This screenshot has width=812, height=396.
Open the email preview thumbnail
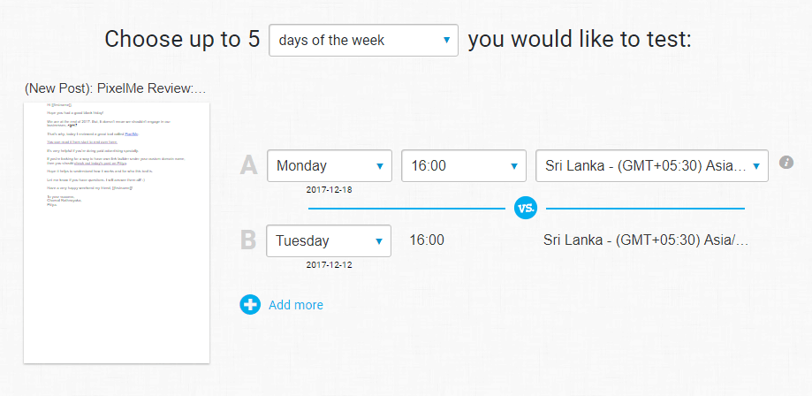point(117,232)
